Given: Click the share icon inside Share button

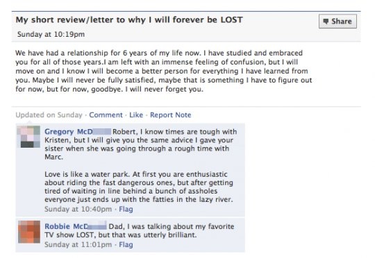Looking at the screenshot, I should click(326, 21).
